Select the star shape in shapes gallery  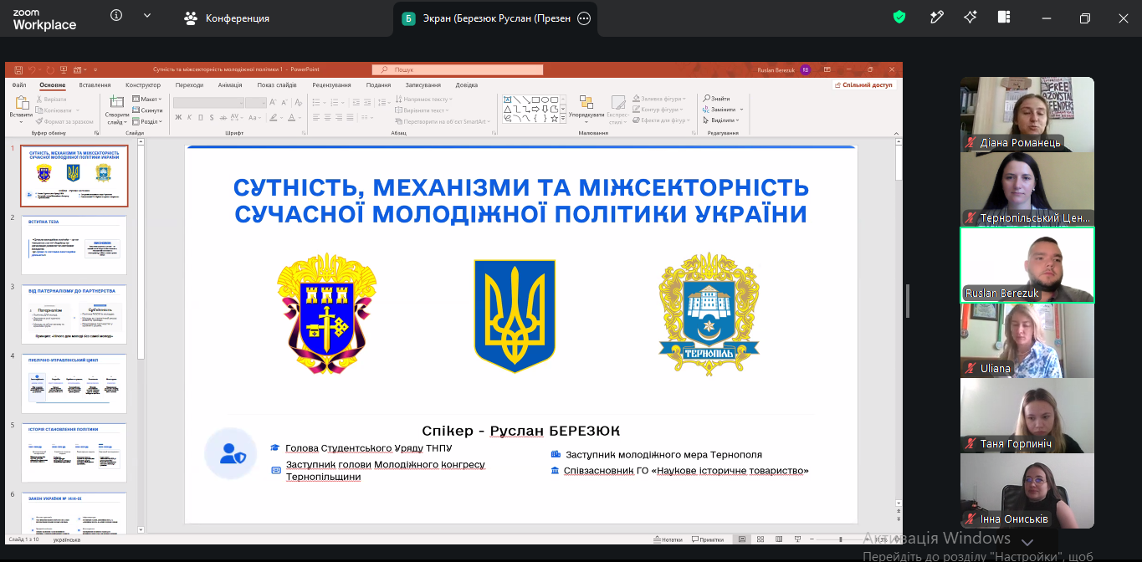[x=554, y=118]
